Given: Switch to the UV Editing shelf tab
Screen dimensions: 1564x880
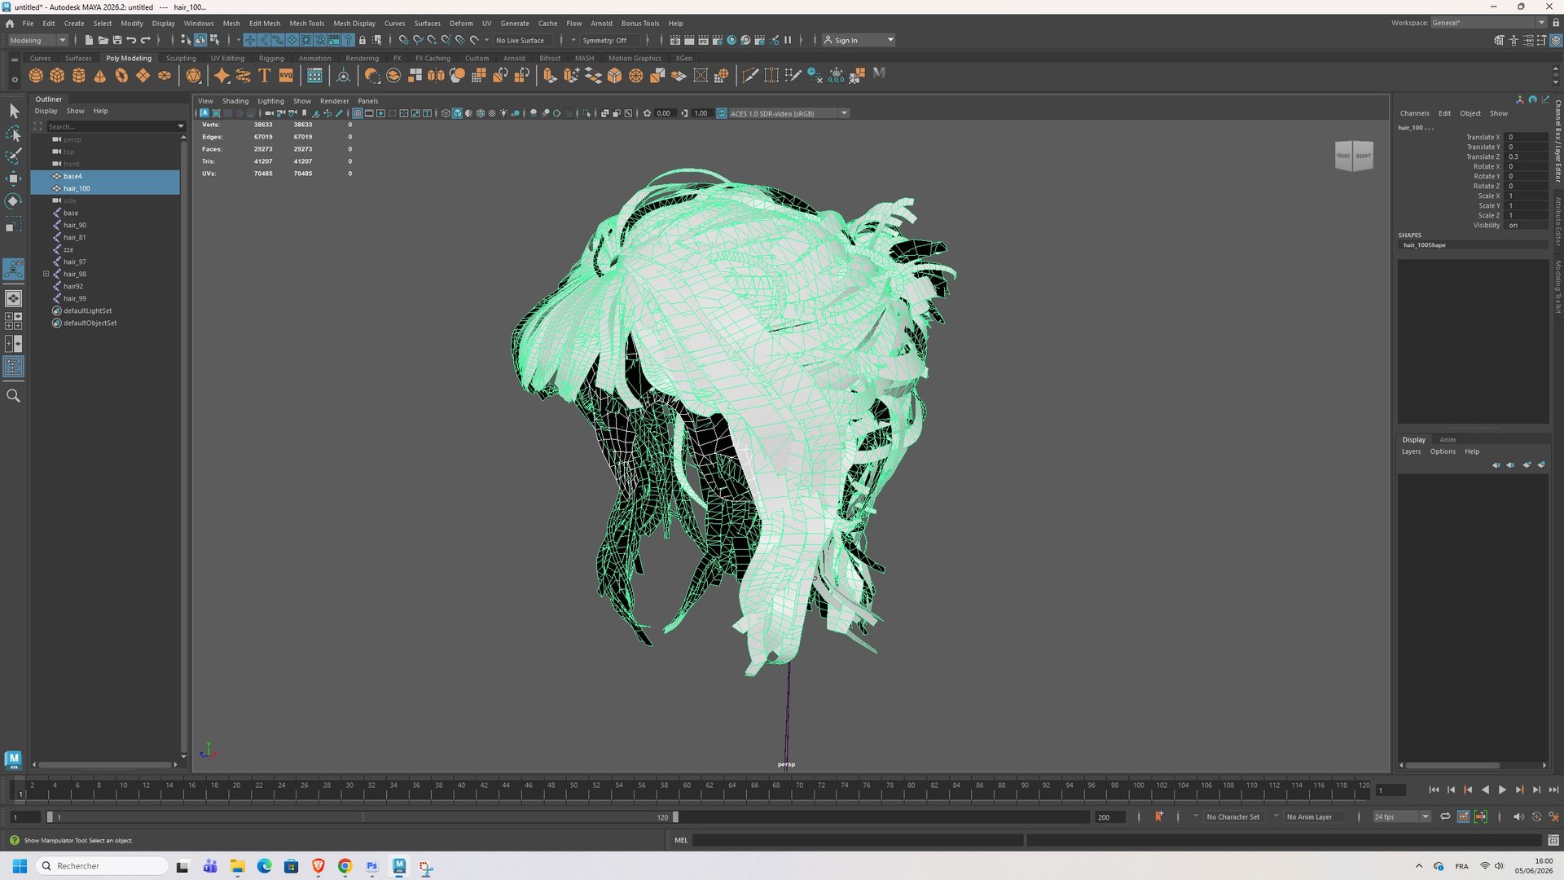Looking at the screenshot, I should tap(227, 58).
